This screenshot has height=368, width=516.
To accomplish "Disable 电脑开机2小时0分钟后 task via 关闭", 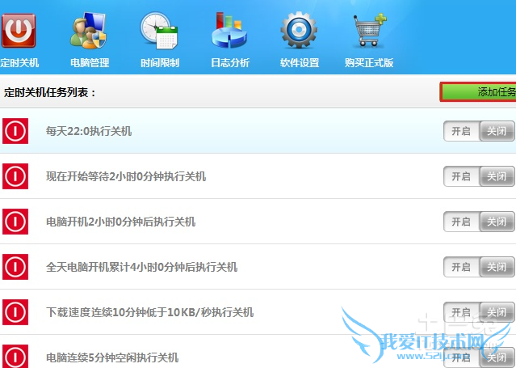I will click(x=497, y=222).
